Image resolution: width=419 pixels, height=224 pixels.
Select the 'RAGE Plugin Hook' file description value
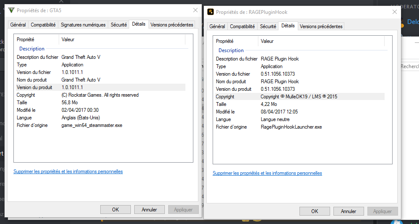(280, 59)
